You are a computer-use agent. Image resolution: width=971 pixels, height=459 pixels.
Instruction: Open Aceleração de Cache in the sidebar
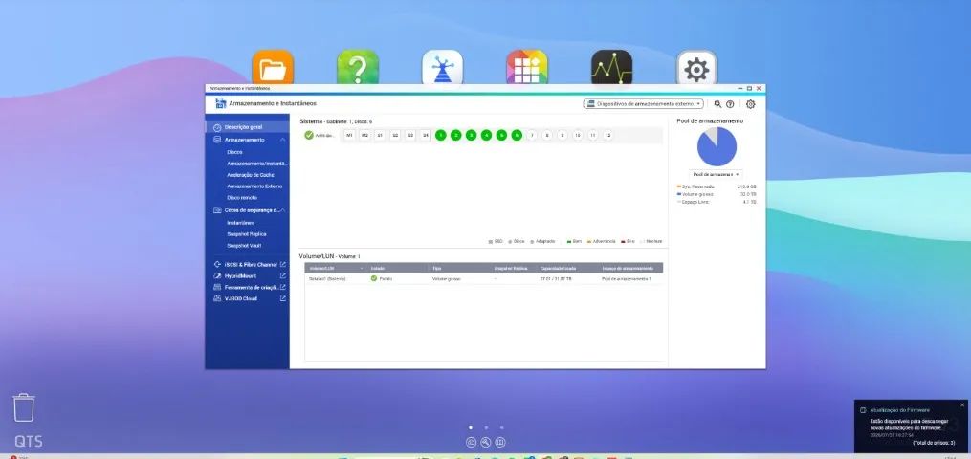click(x=249, y=175)
